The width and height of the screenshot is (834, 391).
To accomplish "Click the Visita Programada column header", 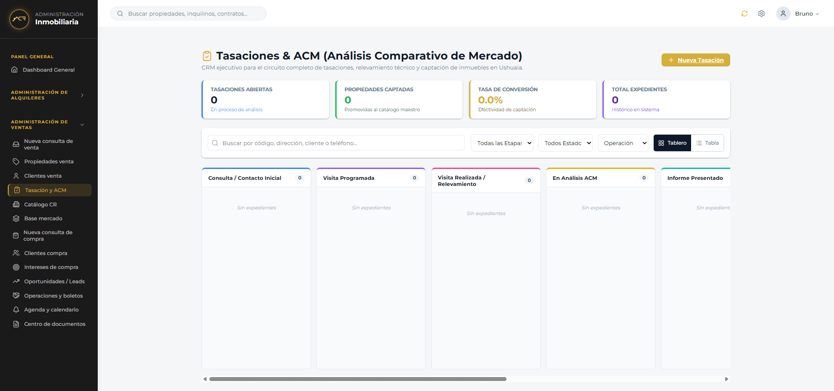I will click(371, 178).
